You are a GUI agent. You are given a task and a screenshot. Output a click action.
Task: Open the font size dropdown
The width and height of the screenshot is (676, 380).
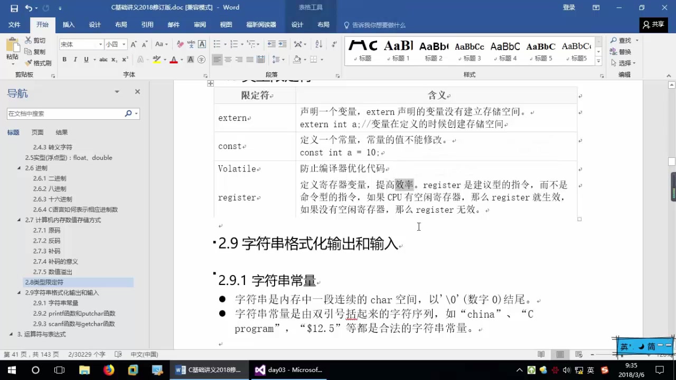pyautogui.click(x=123, y=44)
